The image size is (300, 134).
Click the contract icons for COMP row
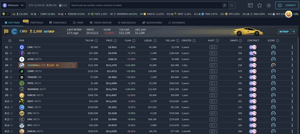[253, 71]
